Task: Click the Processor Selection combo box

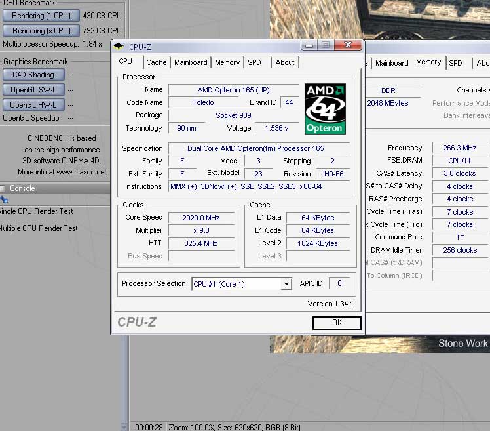Action: (x=242, y=284)
